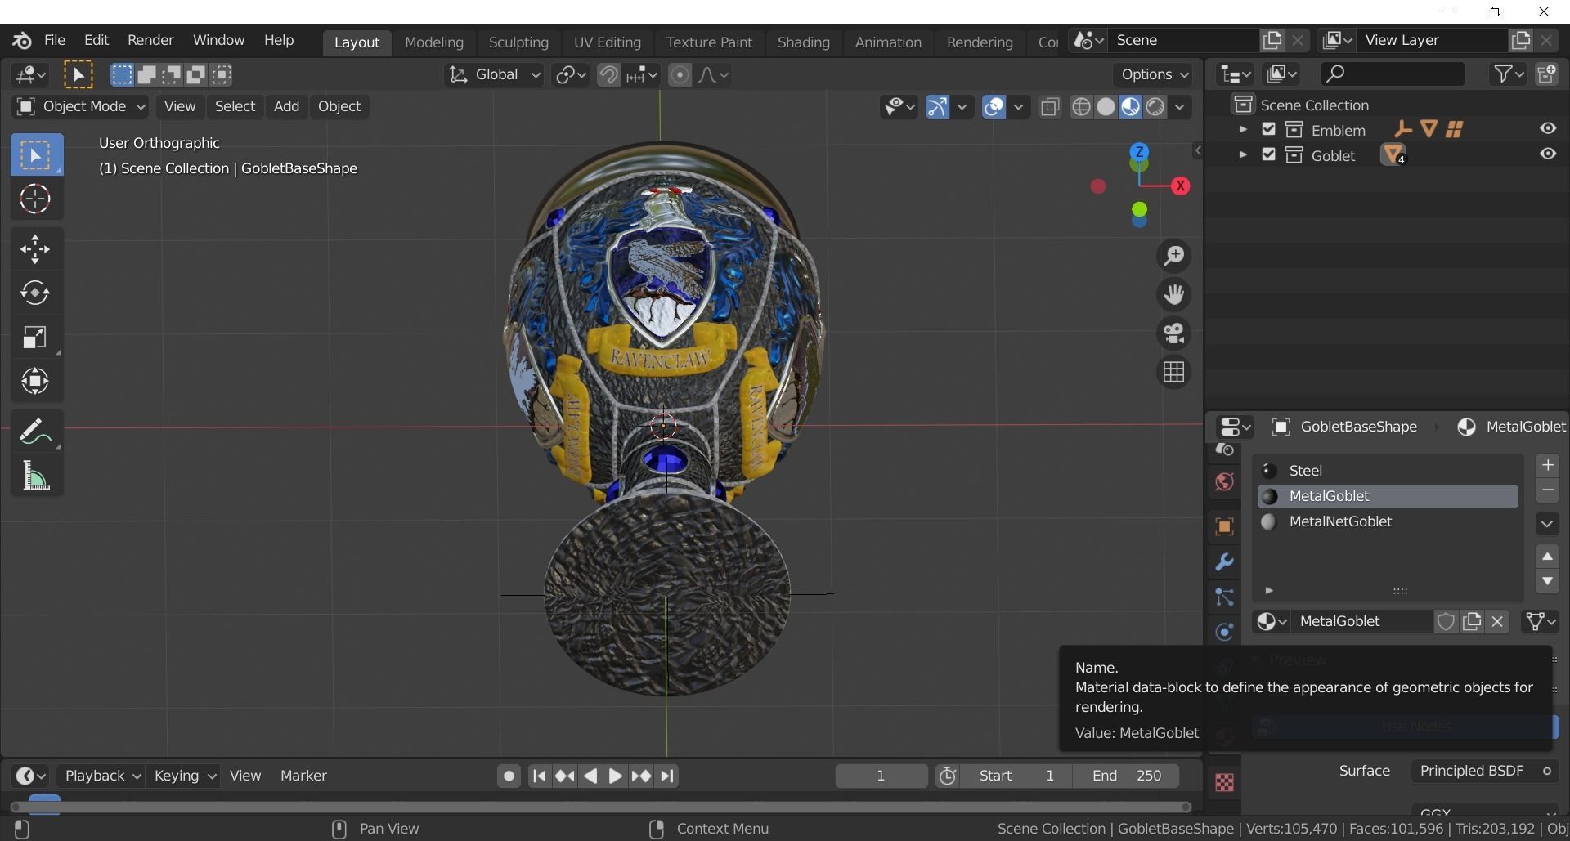Screen dimensions: 1570x841
Task: Unlink the MetalGoblet material
Action: point(1497,621)
